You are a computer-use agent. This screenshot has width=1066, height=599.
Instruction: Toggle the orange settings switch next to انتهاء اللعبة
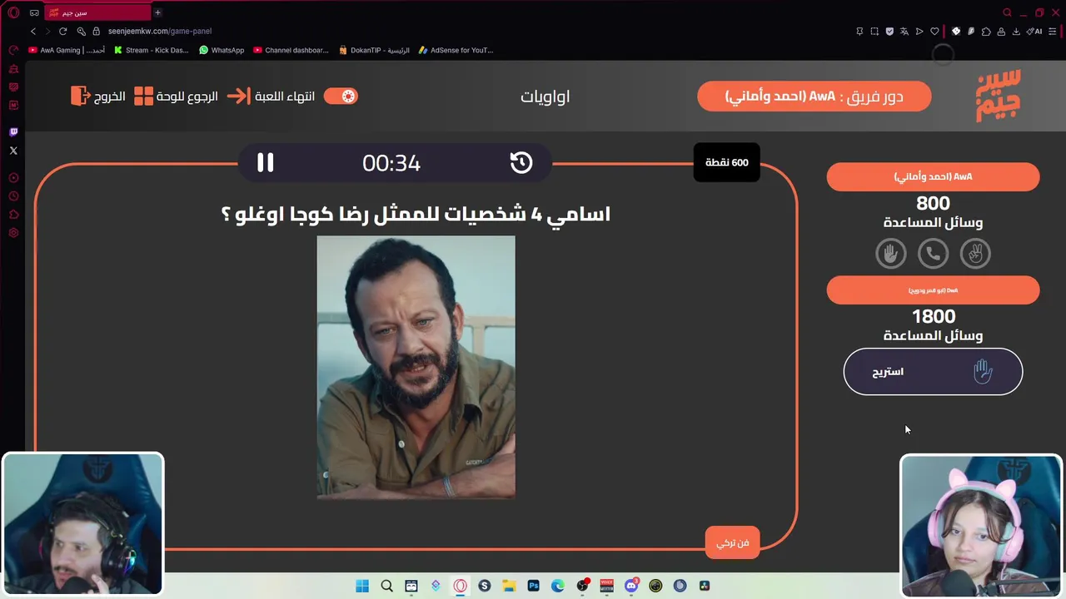[341, 96]
